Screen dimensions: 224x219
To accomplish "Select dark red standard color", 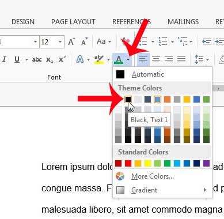I will [x=119, y=164].
